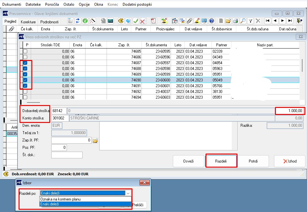Click the Potrdi button

point(253,161)
